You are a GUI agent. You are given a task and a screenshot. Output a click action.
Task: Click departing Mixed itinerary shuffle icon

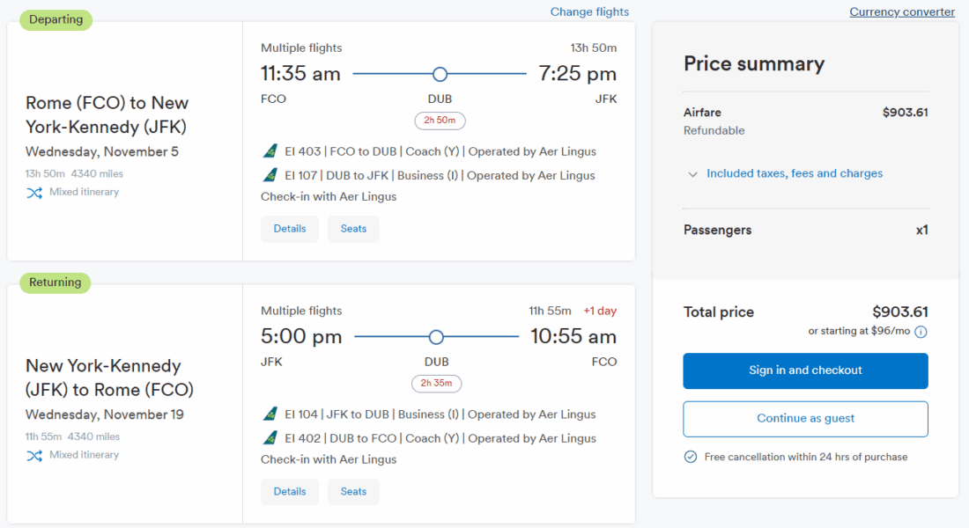pyautogui.click(x=34, y=193)
